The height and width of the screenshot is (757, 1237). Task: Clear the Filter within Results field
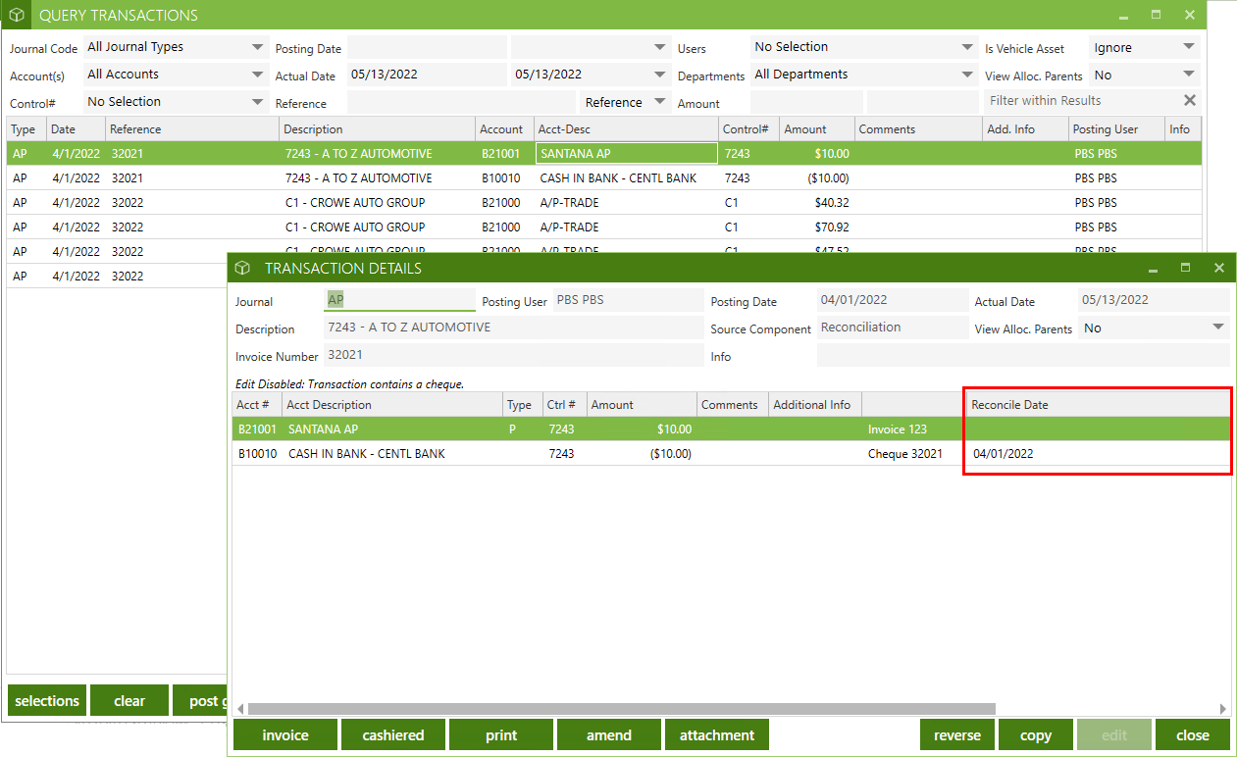pyautogui.click(x=1189, y=101)
